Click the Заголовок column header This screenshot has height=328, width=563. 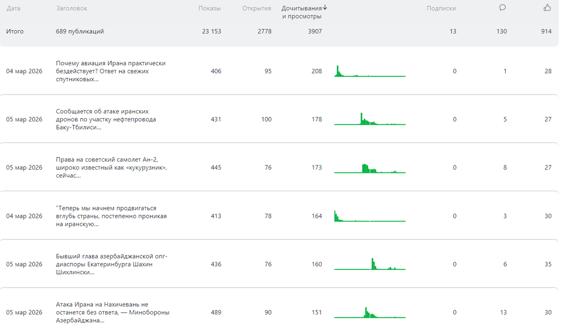coord(72,8)
